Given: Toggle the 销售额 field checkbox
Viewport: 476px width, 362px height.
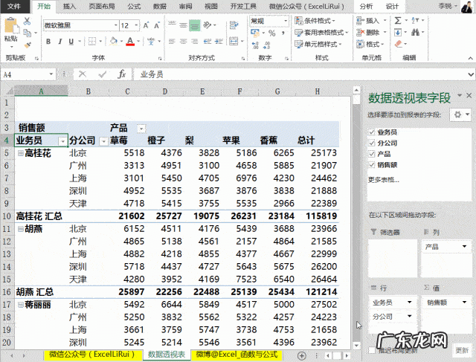Looking at the screenshot, I should click(371, 164).
